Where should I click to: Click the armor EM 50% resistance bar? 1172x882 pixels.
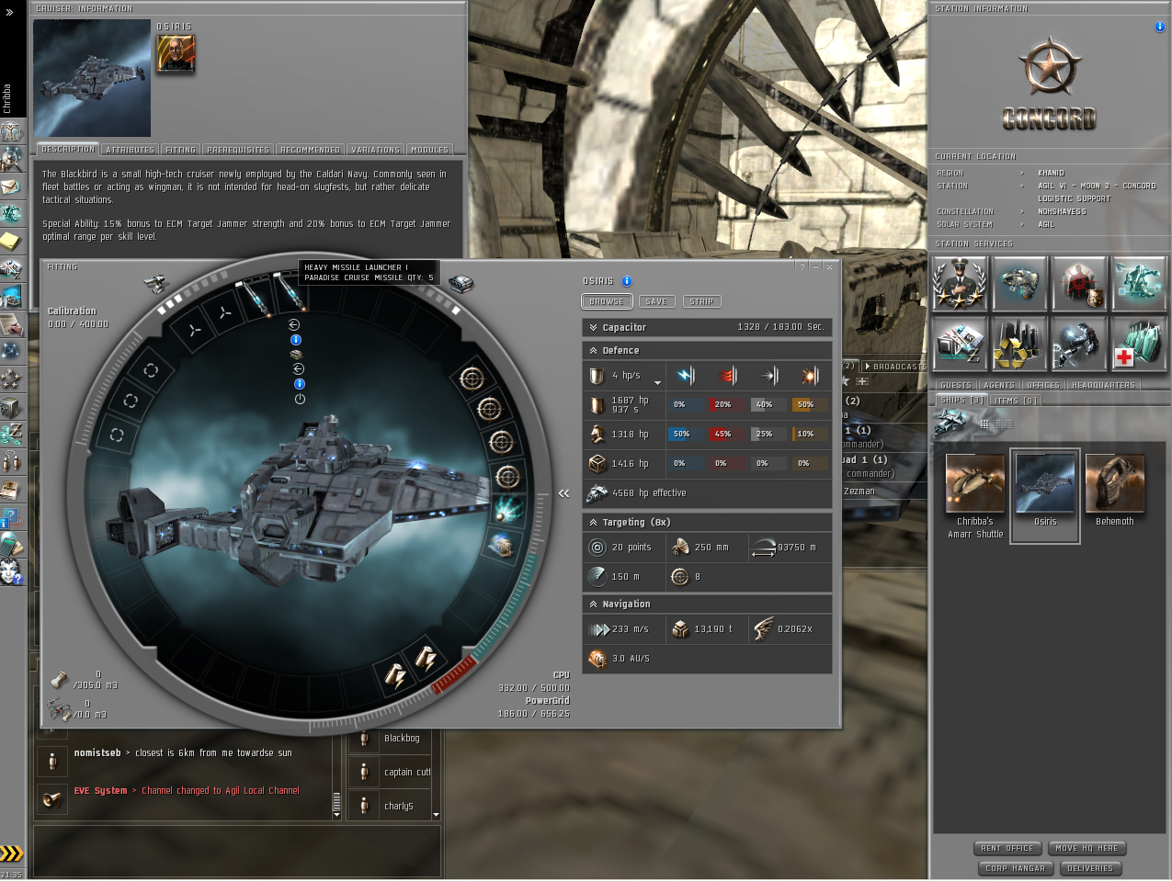point(686,434)
